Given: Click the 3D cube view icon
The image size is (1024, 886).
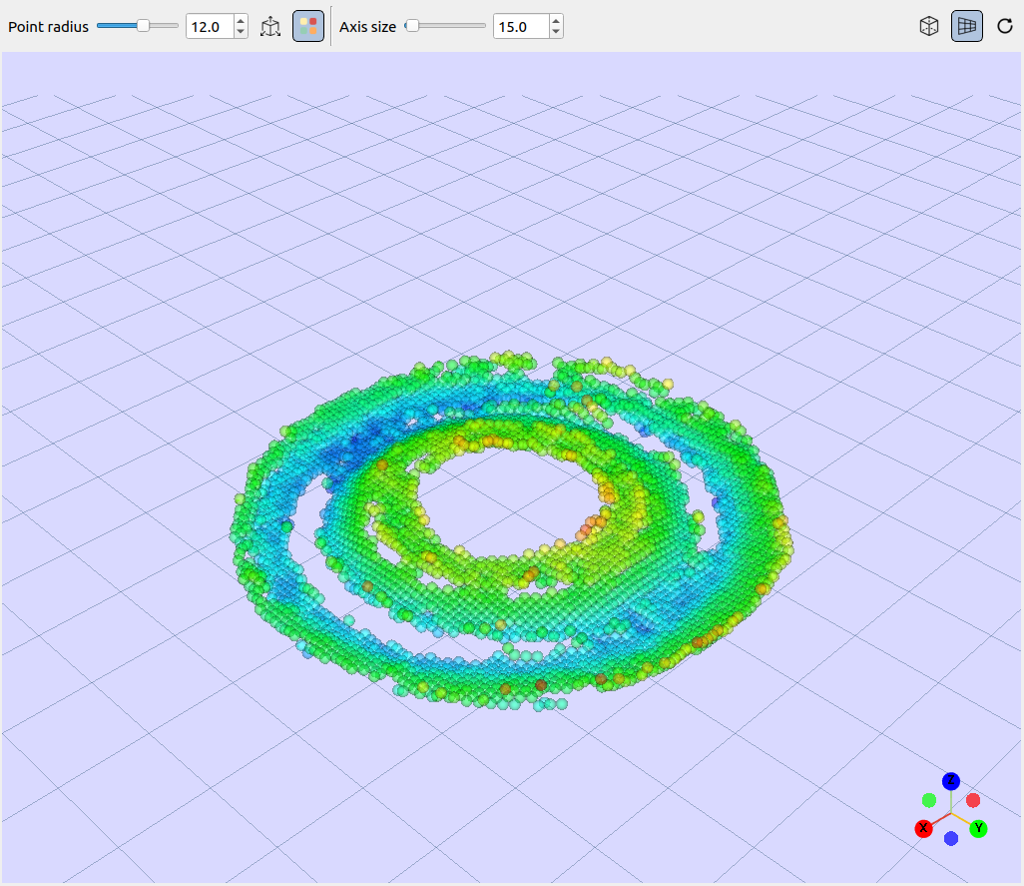Looking at the screenshot, I should click(x=928, y=26).
